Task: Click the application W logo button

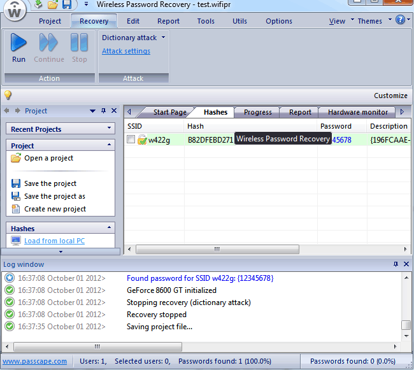Action: point(15,11)
